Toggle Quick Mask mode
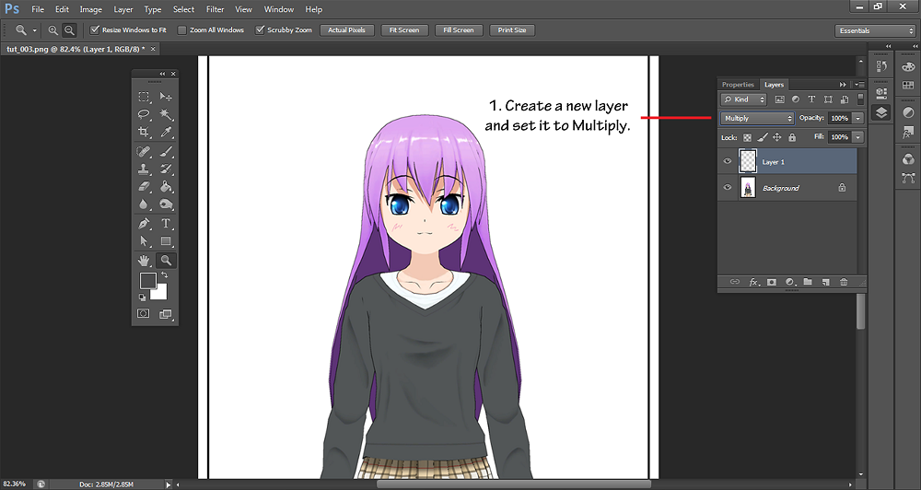The height and width of the screenshot is (490, 921). (144, 314)
